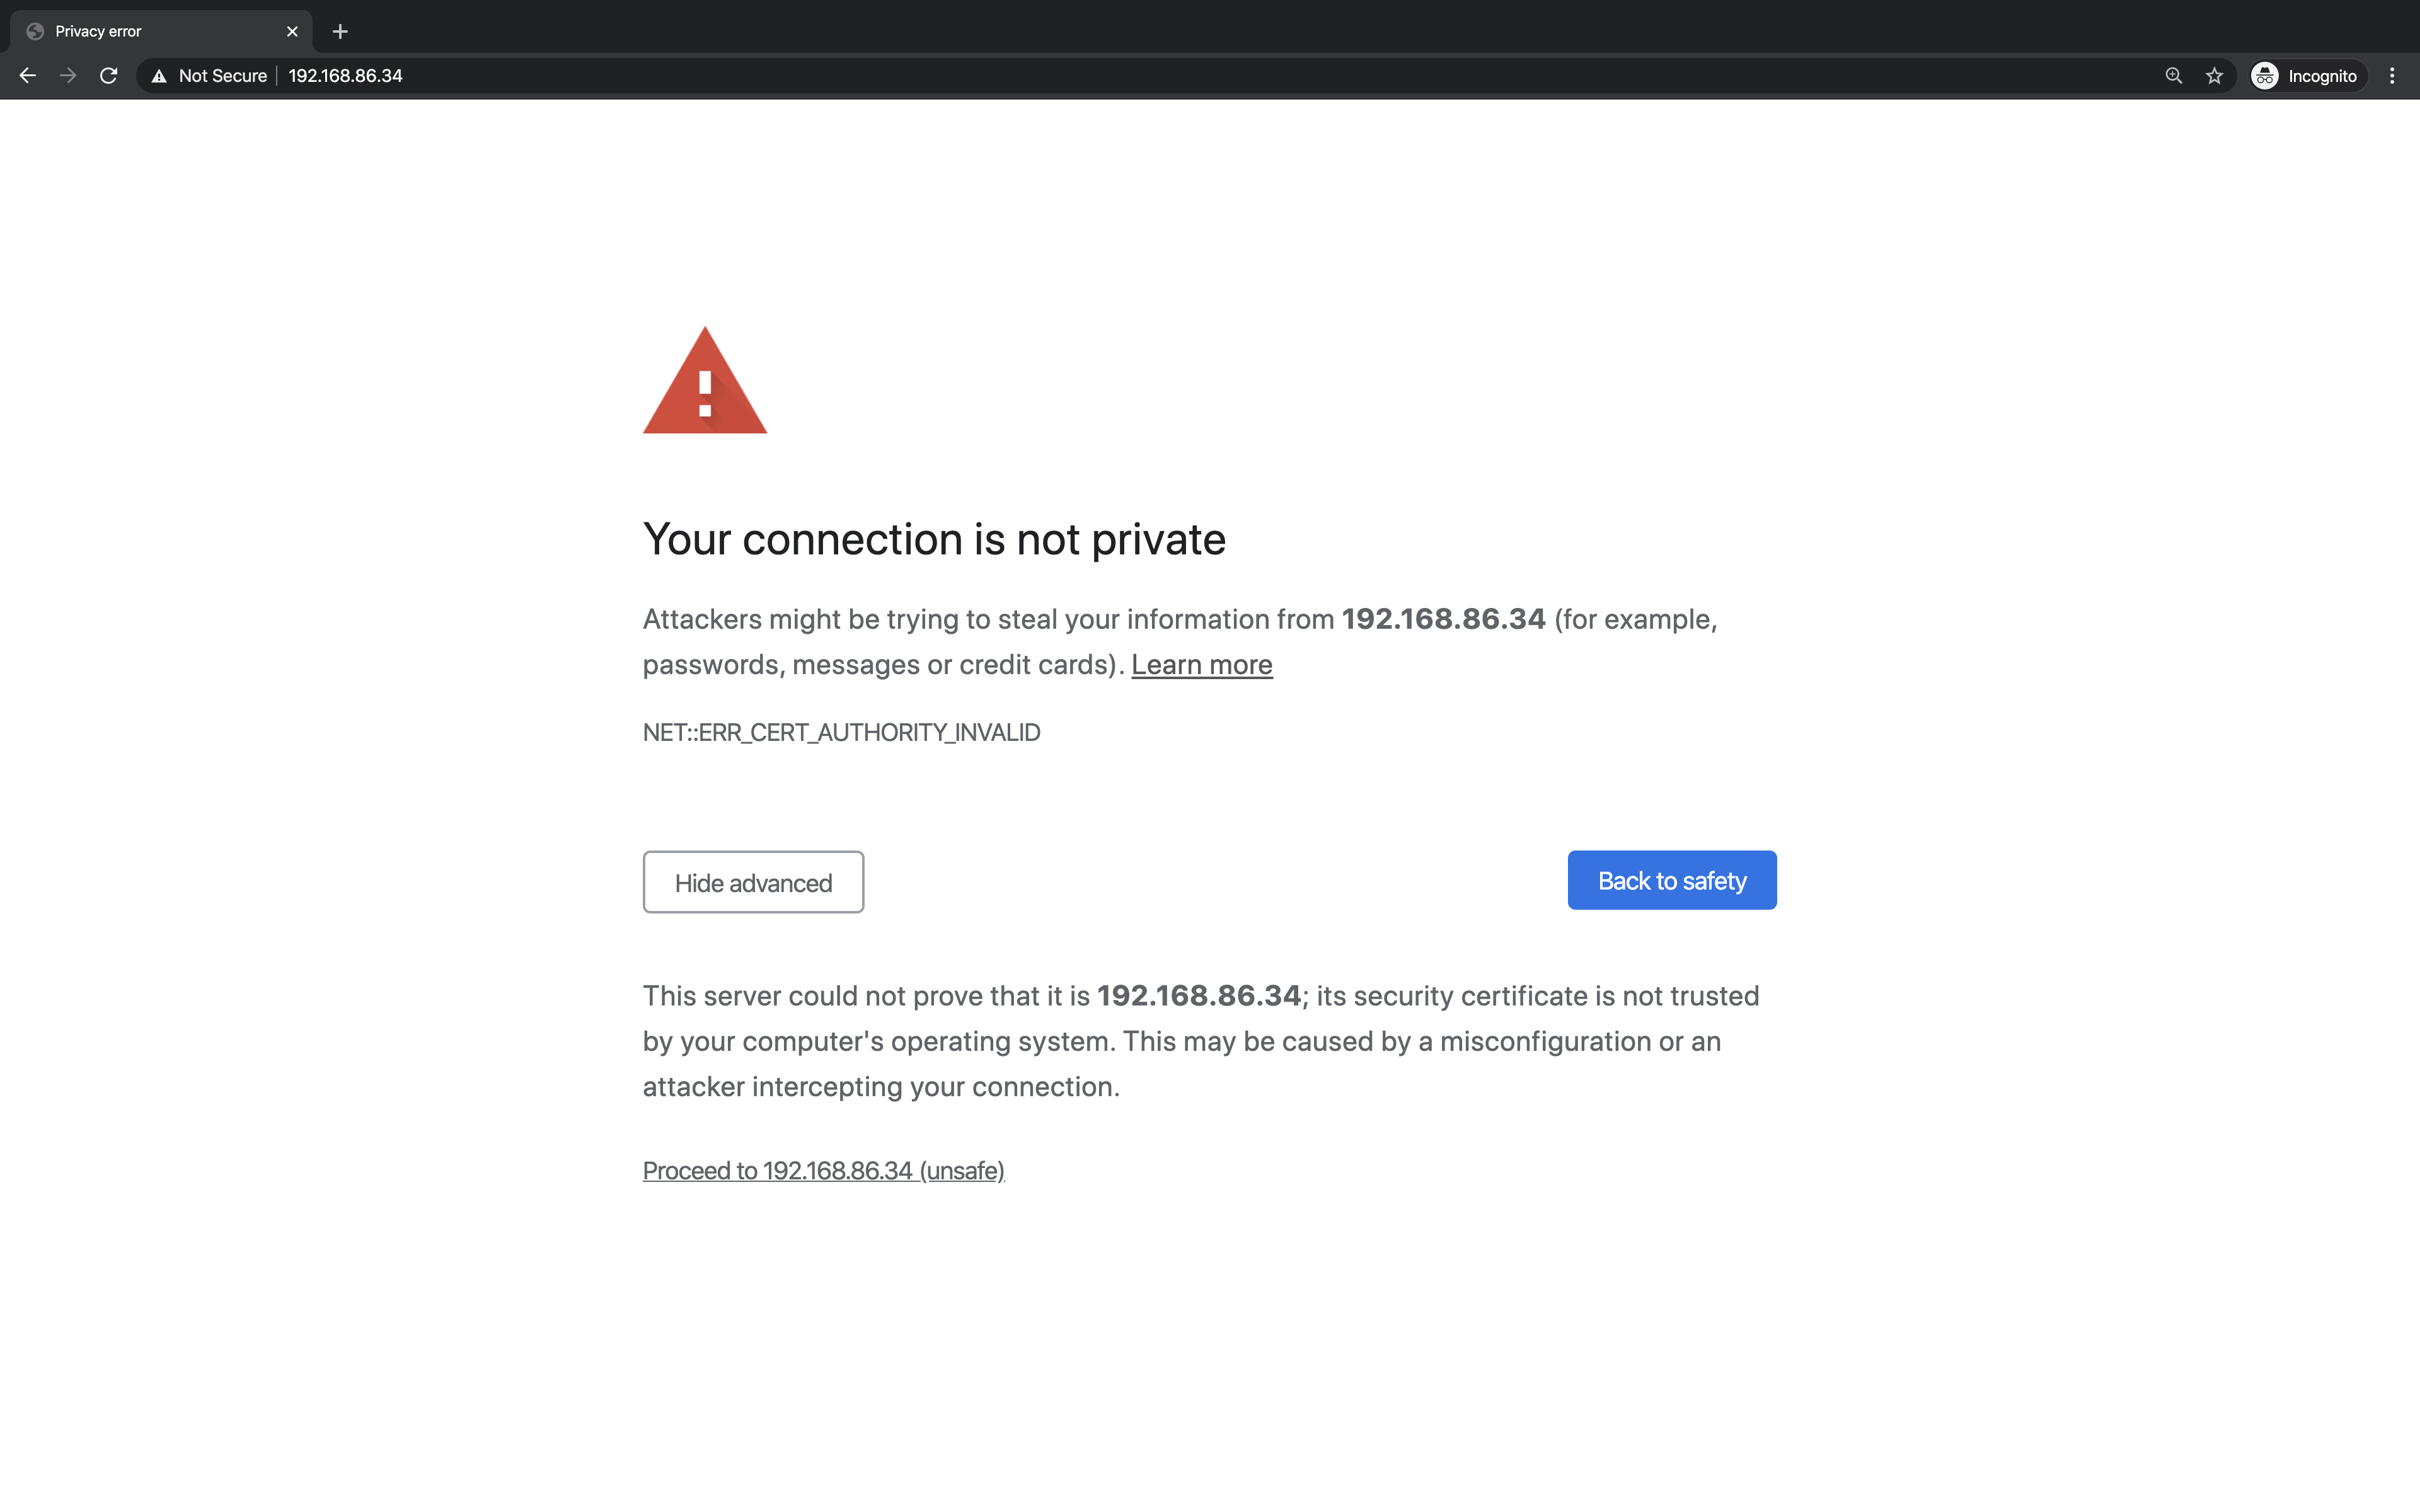2420x1512 pixels.
Task: Open a new tab with plus button
Action: click(340, 31)
